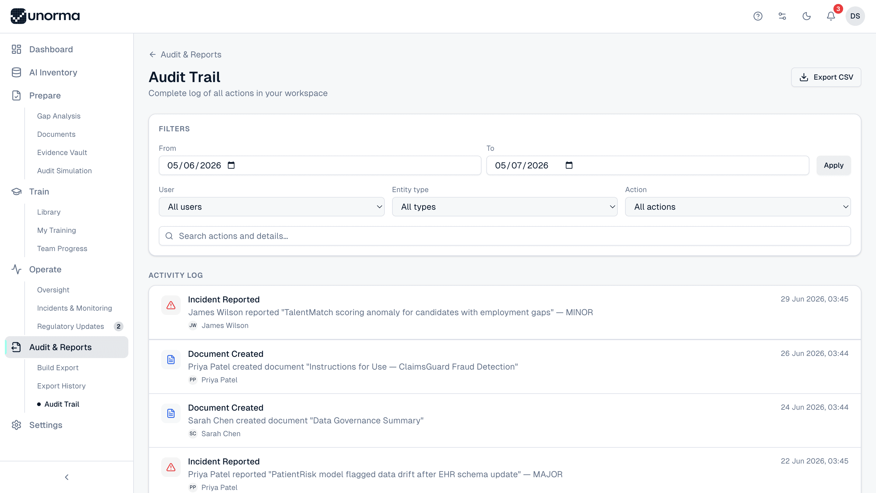
Task: Open Audit Simulation subpage
Action: pyautogui.click(x=64, y=171)
